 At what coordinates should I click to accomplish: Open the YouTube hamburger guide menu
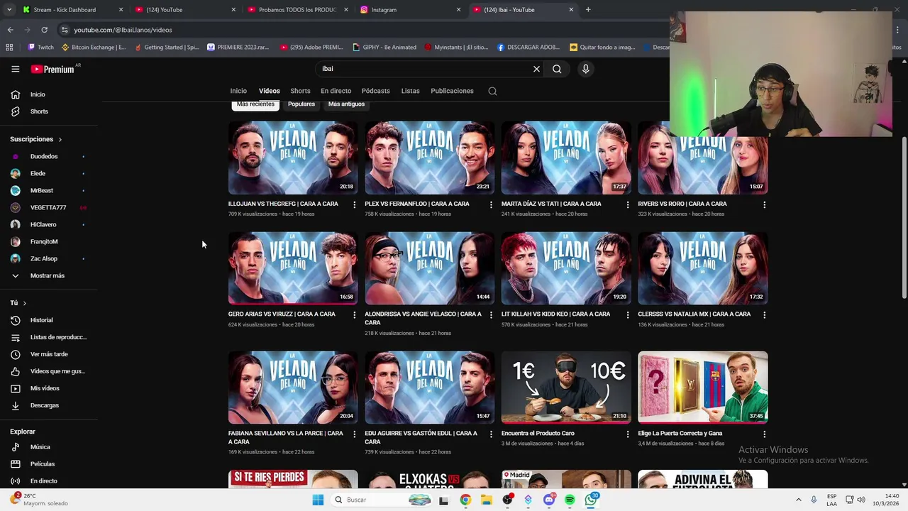[x=15, y=69]
